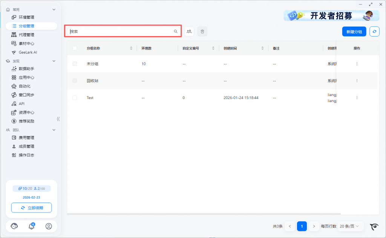Click the trash delete icon in toolbar
The height and width of the screenshot is (238, 386).
[x=202, y=32]
